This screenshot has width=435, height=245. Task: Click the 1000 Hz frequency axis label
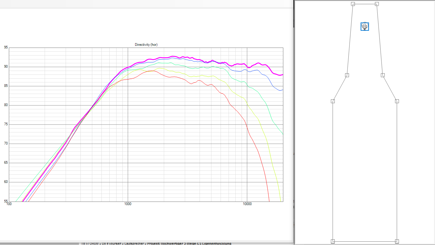[128, 204]
